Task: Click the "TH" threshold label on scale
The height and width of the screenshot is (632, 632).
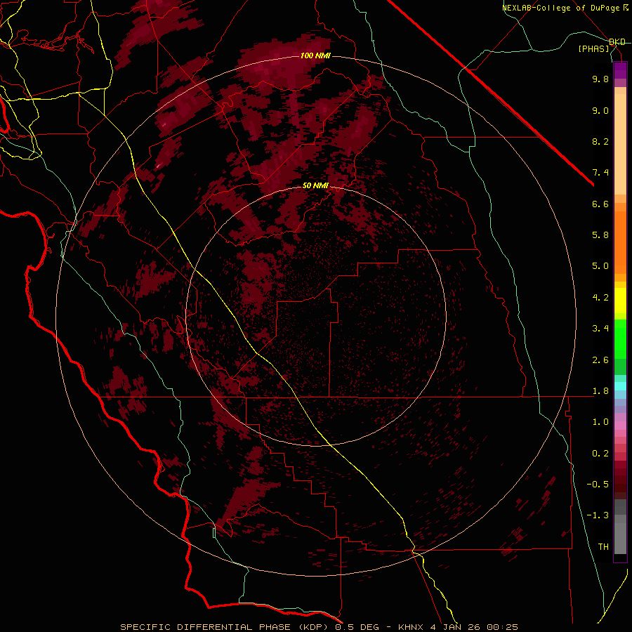Action: pos(603,547)
